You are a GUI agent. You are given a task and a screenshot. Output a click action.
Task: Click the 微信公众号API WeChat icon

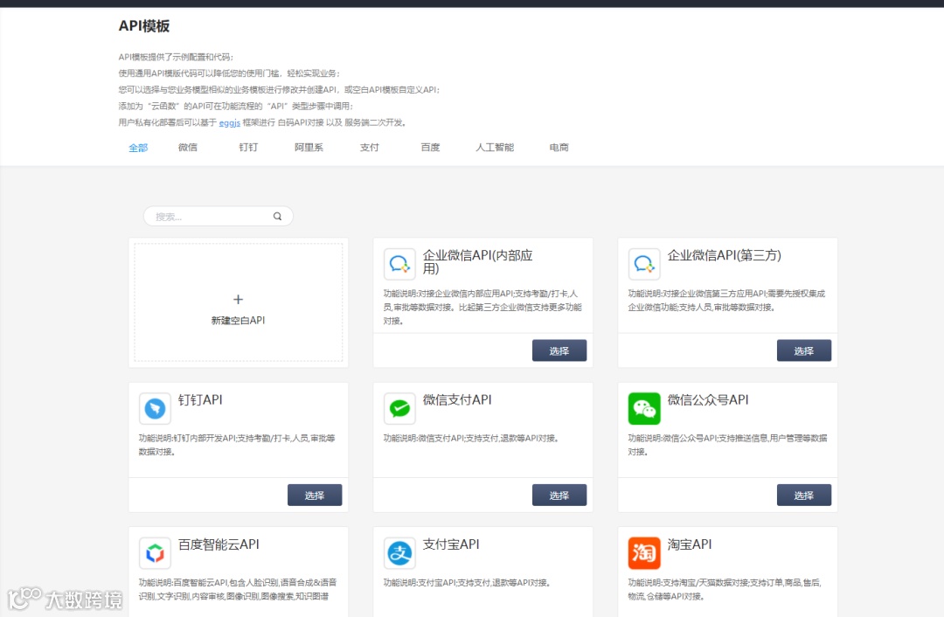(x=644, y=409)
